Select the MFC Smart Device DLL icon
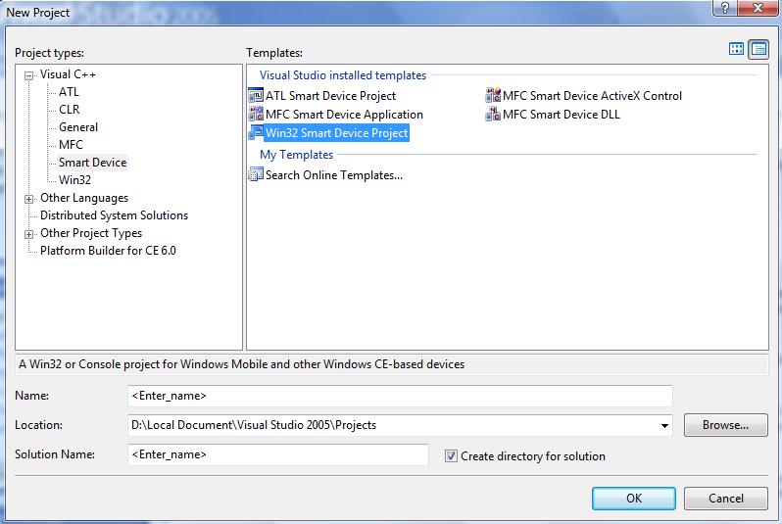Image resolution: width=782 pixels, height=524 pixels. pyautogui.click(x=493, y=114)
